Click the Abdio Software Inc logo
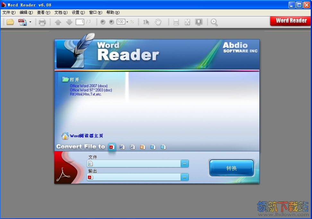 pos(240,47)
